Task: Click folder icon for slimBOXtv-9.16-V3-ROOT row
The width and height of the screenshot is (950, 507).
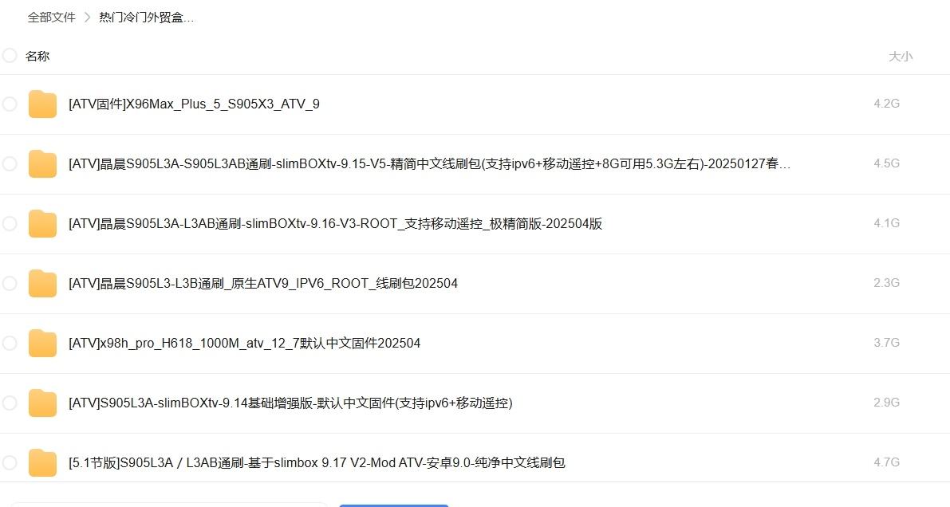Action: click(x=42, y=224)
